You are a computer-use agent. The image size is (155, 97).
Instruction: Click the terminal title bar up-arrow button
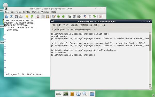(141, 21)
